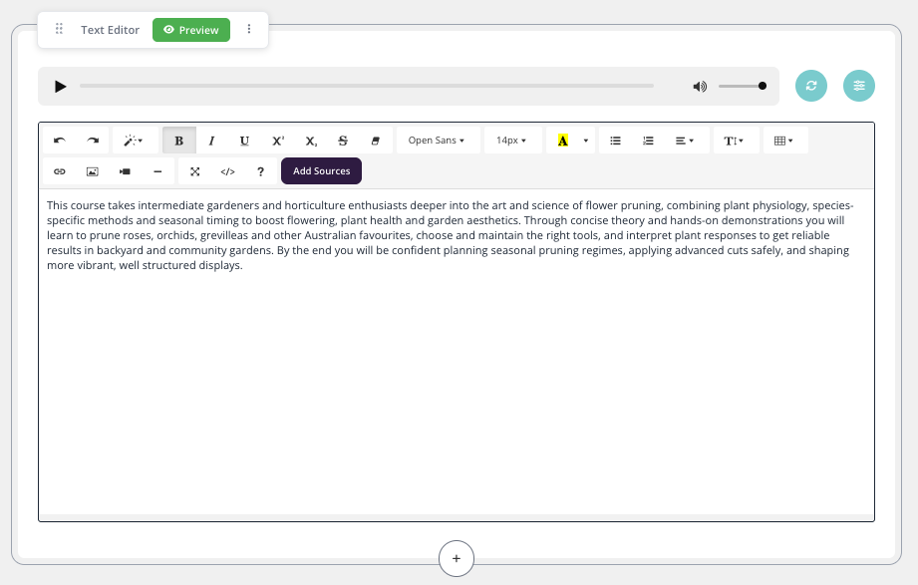The image size is (918, 585).
Task: Click the eraser remove-format icon
Action: (376, 141)
